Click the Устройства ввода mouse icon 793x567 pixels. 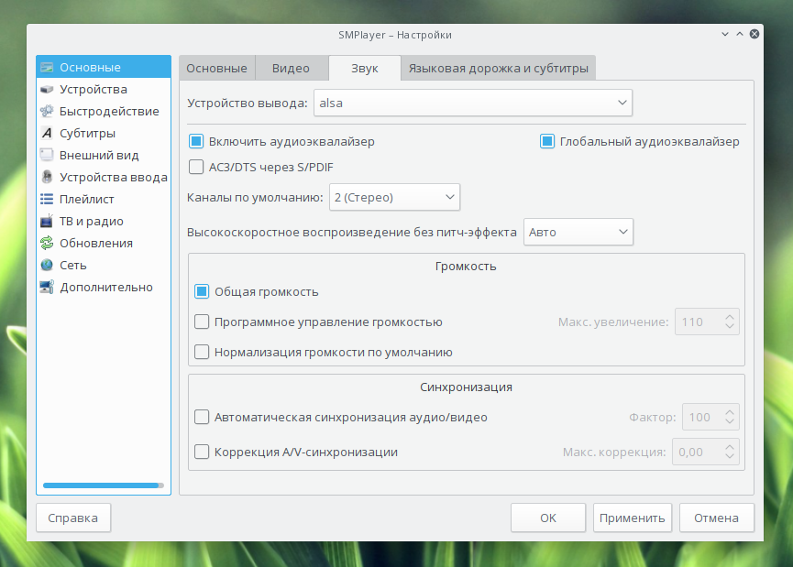coord(47,177)
